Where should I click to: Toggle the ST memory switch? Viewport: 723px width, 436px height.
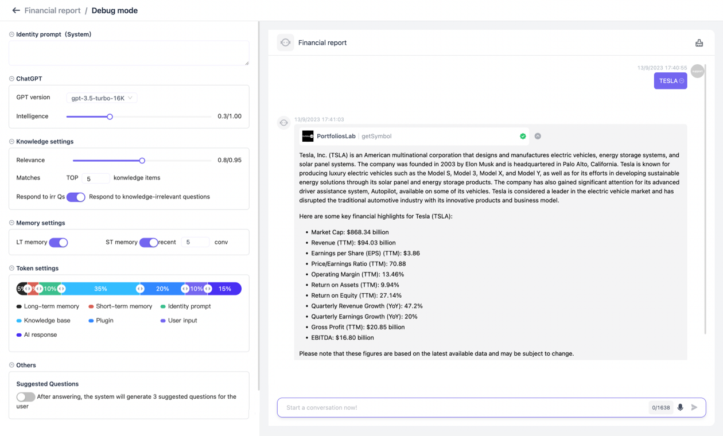149,243
